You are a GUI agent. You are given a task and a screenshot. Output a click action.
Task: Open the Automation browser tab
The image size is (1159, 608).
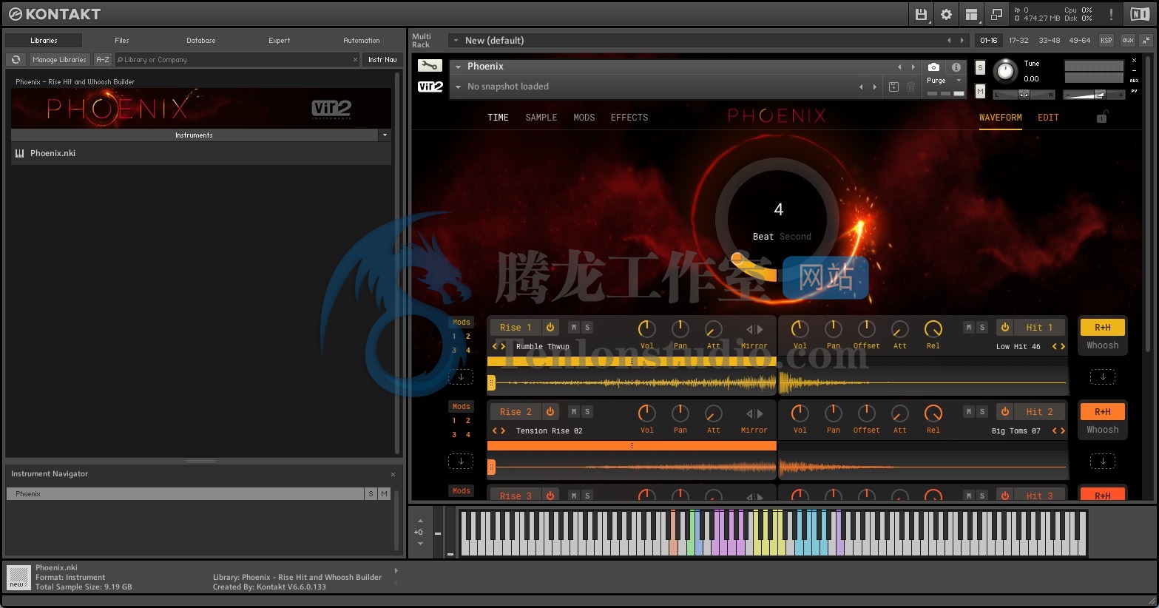[x=362, y=40]
